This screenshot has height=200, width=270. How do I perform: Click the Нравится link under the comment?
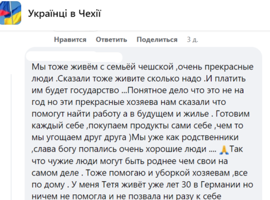point(70,39)
